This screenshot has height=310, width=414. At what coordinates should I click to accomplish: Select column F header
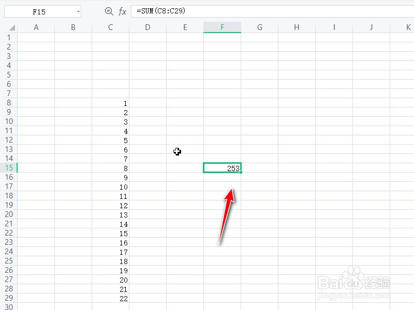point(222,27)
